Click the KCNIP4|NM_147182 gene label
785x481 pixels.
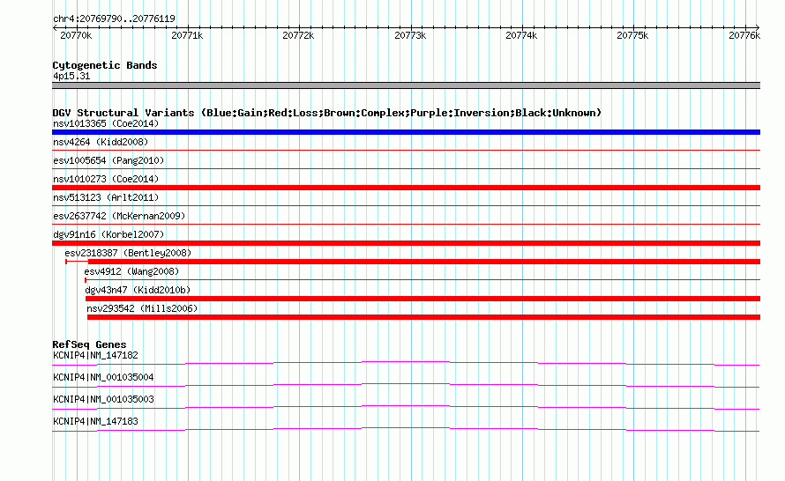(x=95, y=356)
